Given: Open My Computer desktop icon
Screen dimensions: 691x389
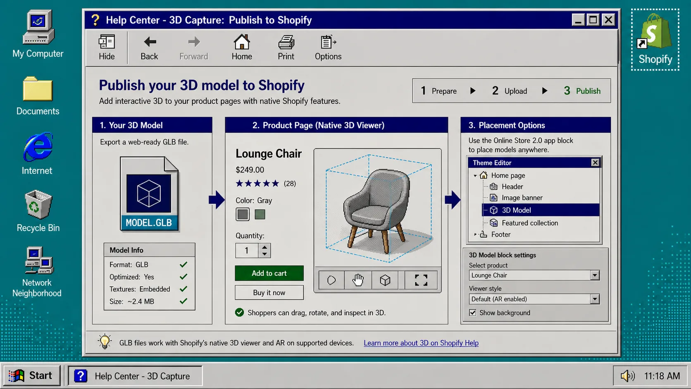Looking at the screenshot, I should pos(38,34).
